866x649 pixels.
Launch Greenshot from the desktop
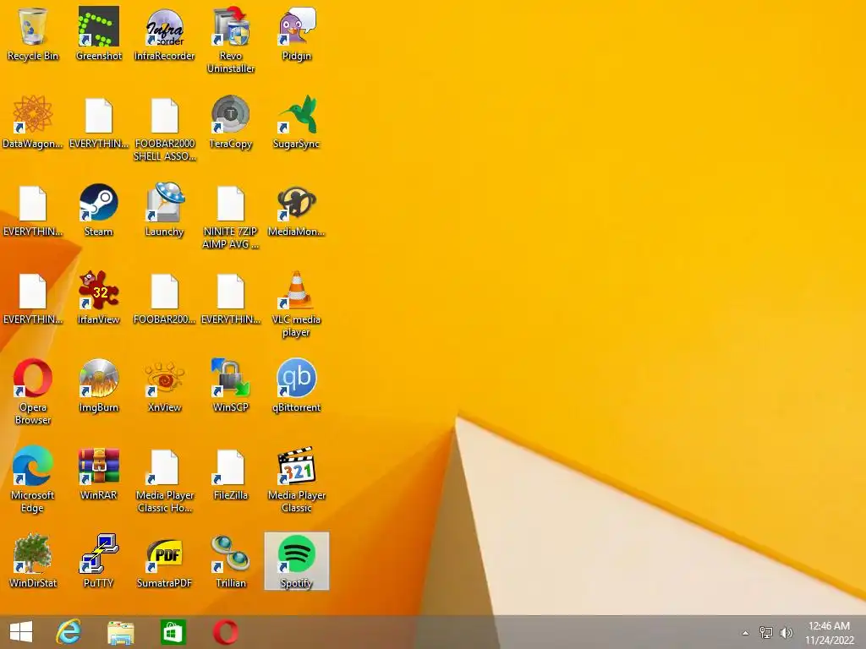[98, 34]
